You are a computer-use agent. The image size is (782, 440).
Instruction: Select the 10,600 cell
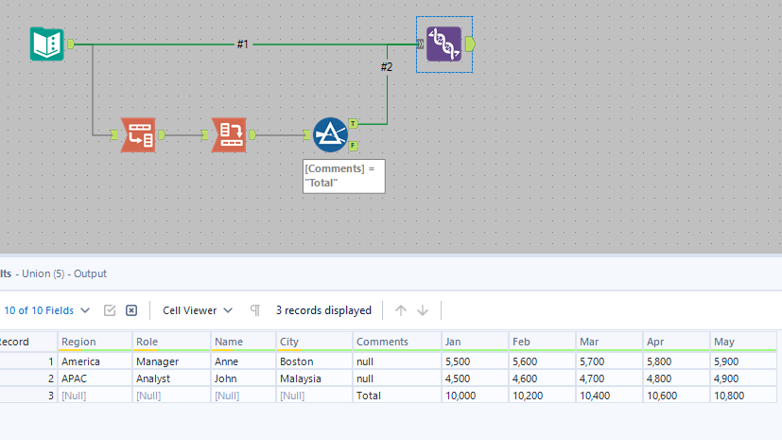coord(676,396)
